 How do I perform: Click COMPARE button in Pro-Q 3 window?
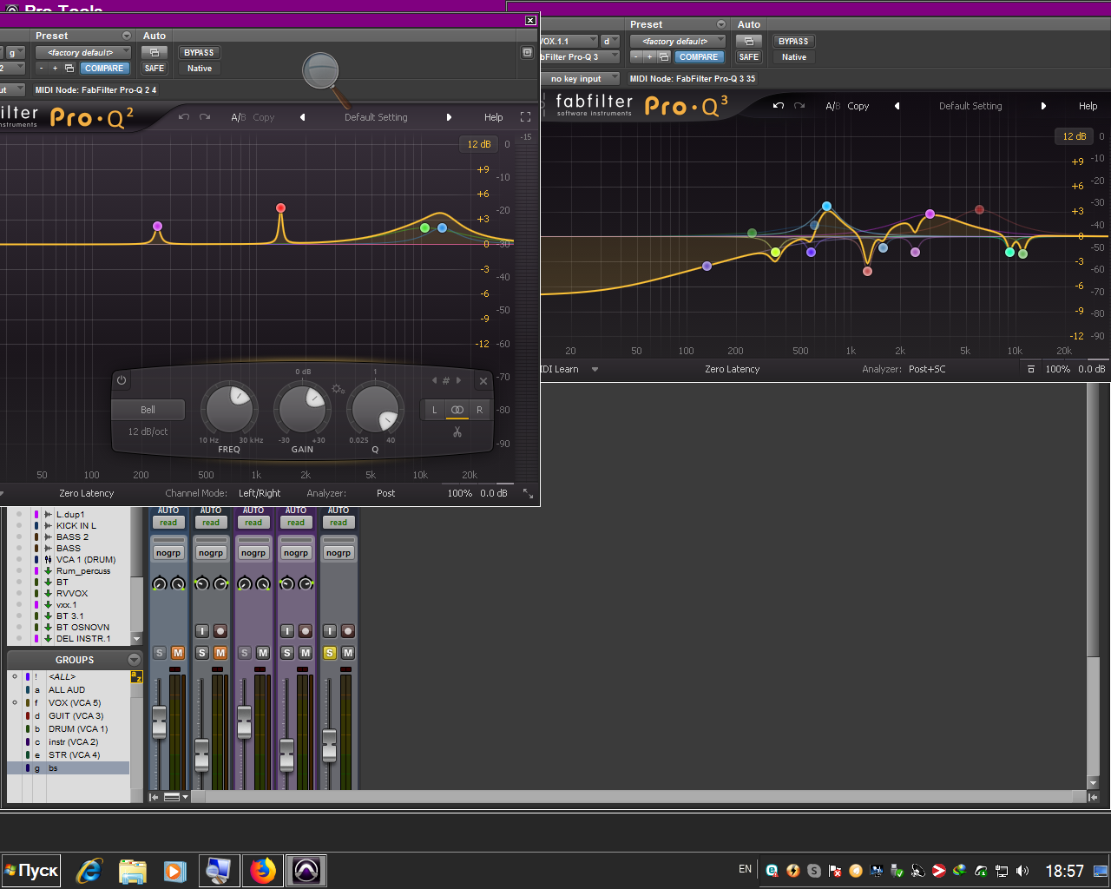[x=699, y=56]
